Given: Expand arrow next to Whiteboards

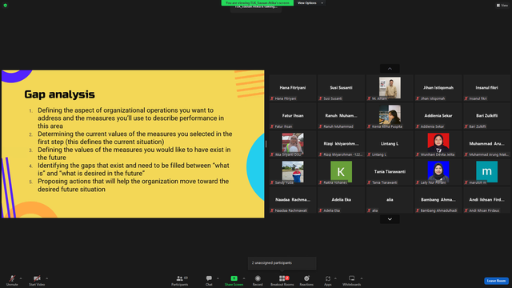Looking at the screenshot, I should pyautogui.click(x=362, y=278).
